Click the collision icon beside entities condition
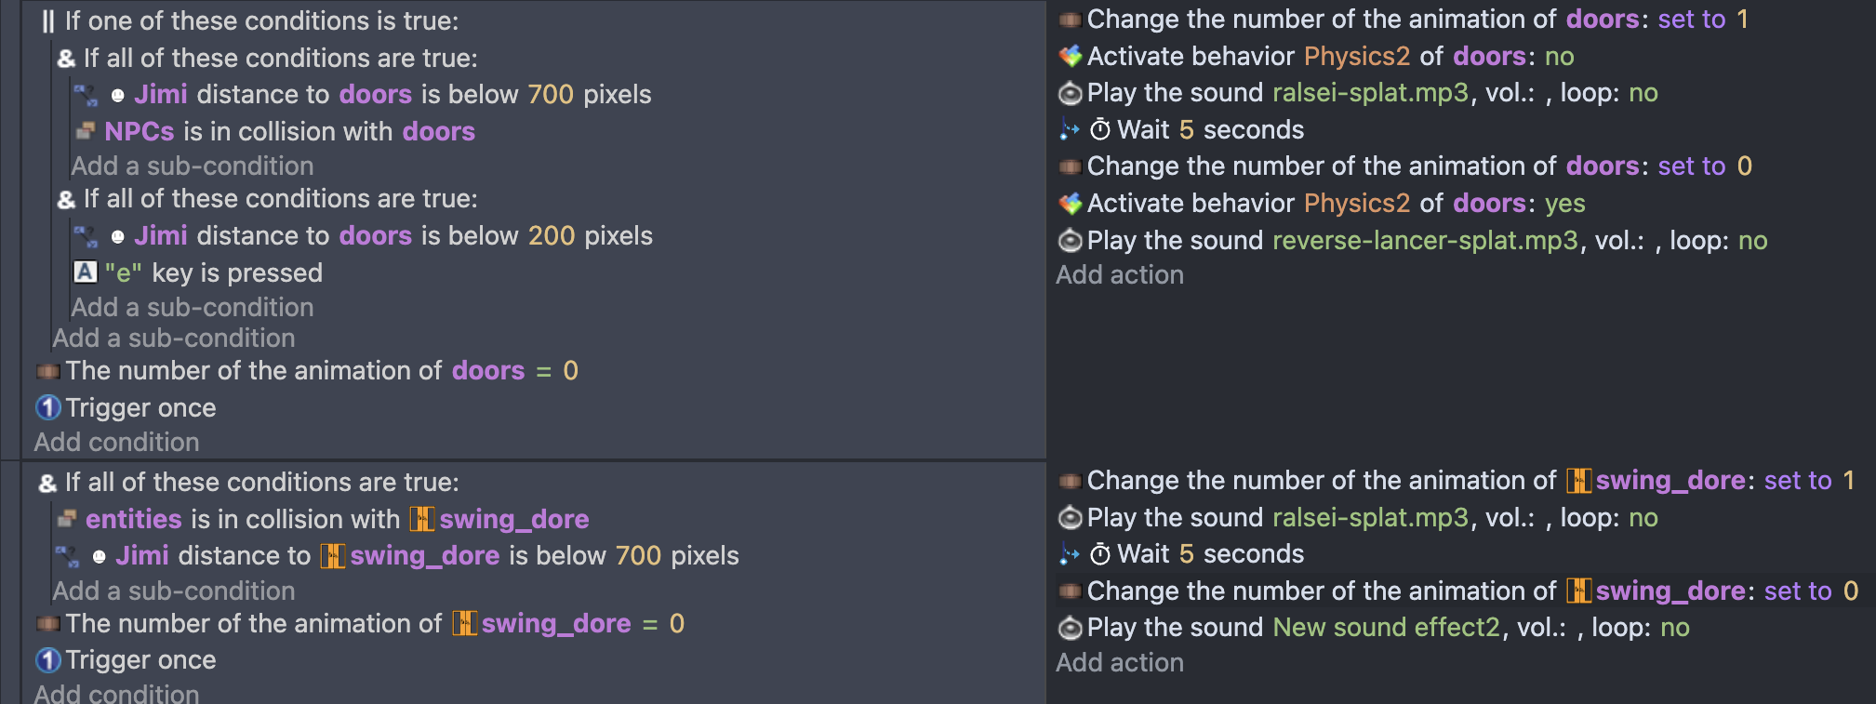The width and height of the screenshot is (1876, 704). click(67, 519)
